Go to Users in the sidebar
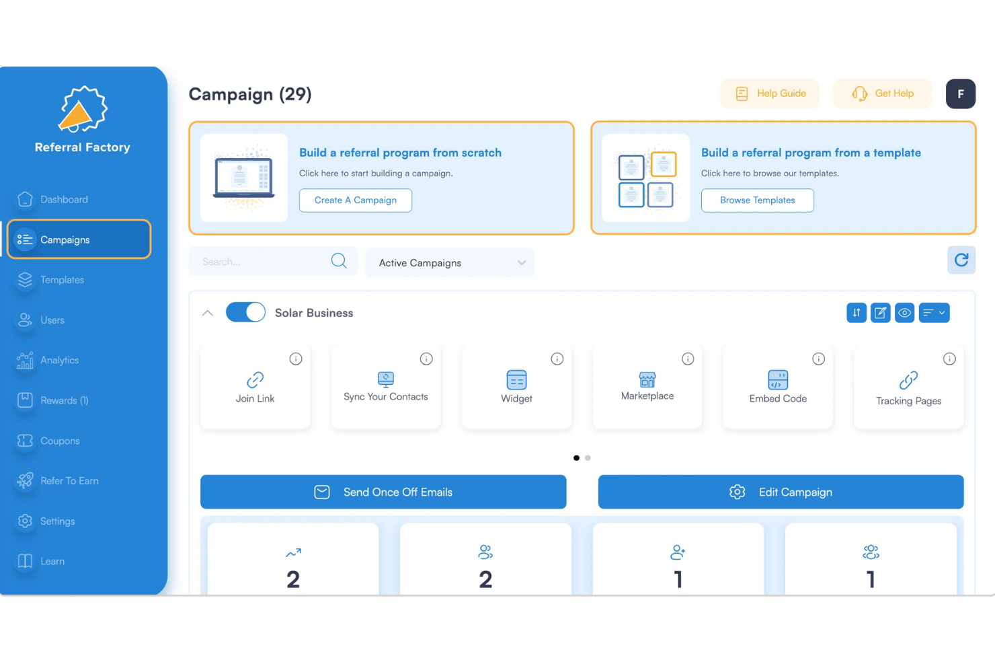The height and width of the screenshot is (664, 995). tap(52, 320)
